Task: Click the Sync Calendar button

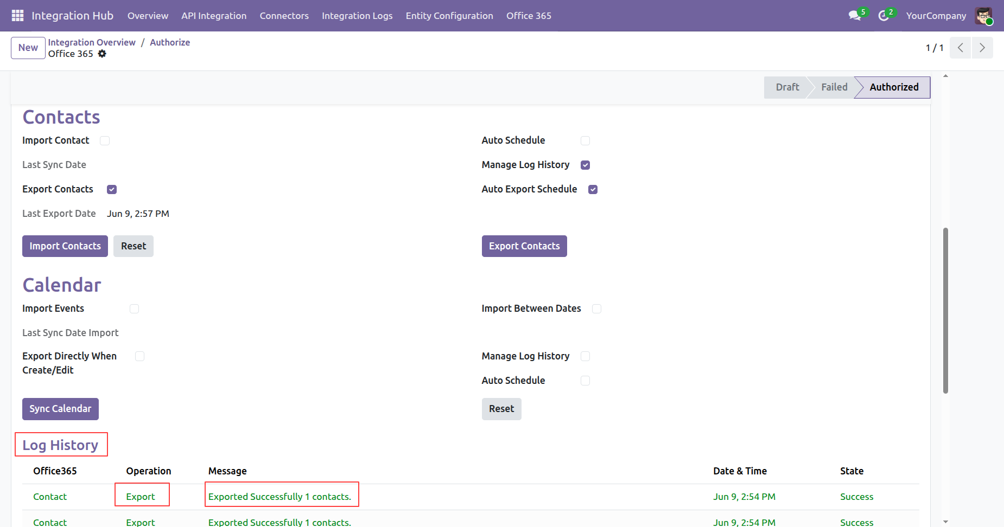Action: tap(60, 409)
